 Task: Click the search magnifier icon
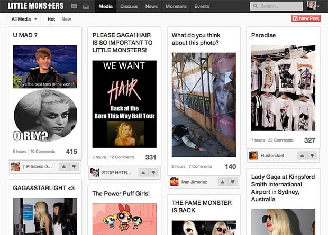click(255, 6)
